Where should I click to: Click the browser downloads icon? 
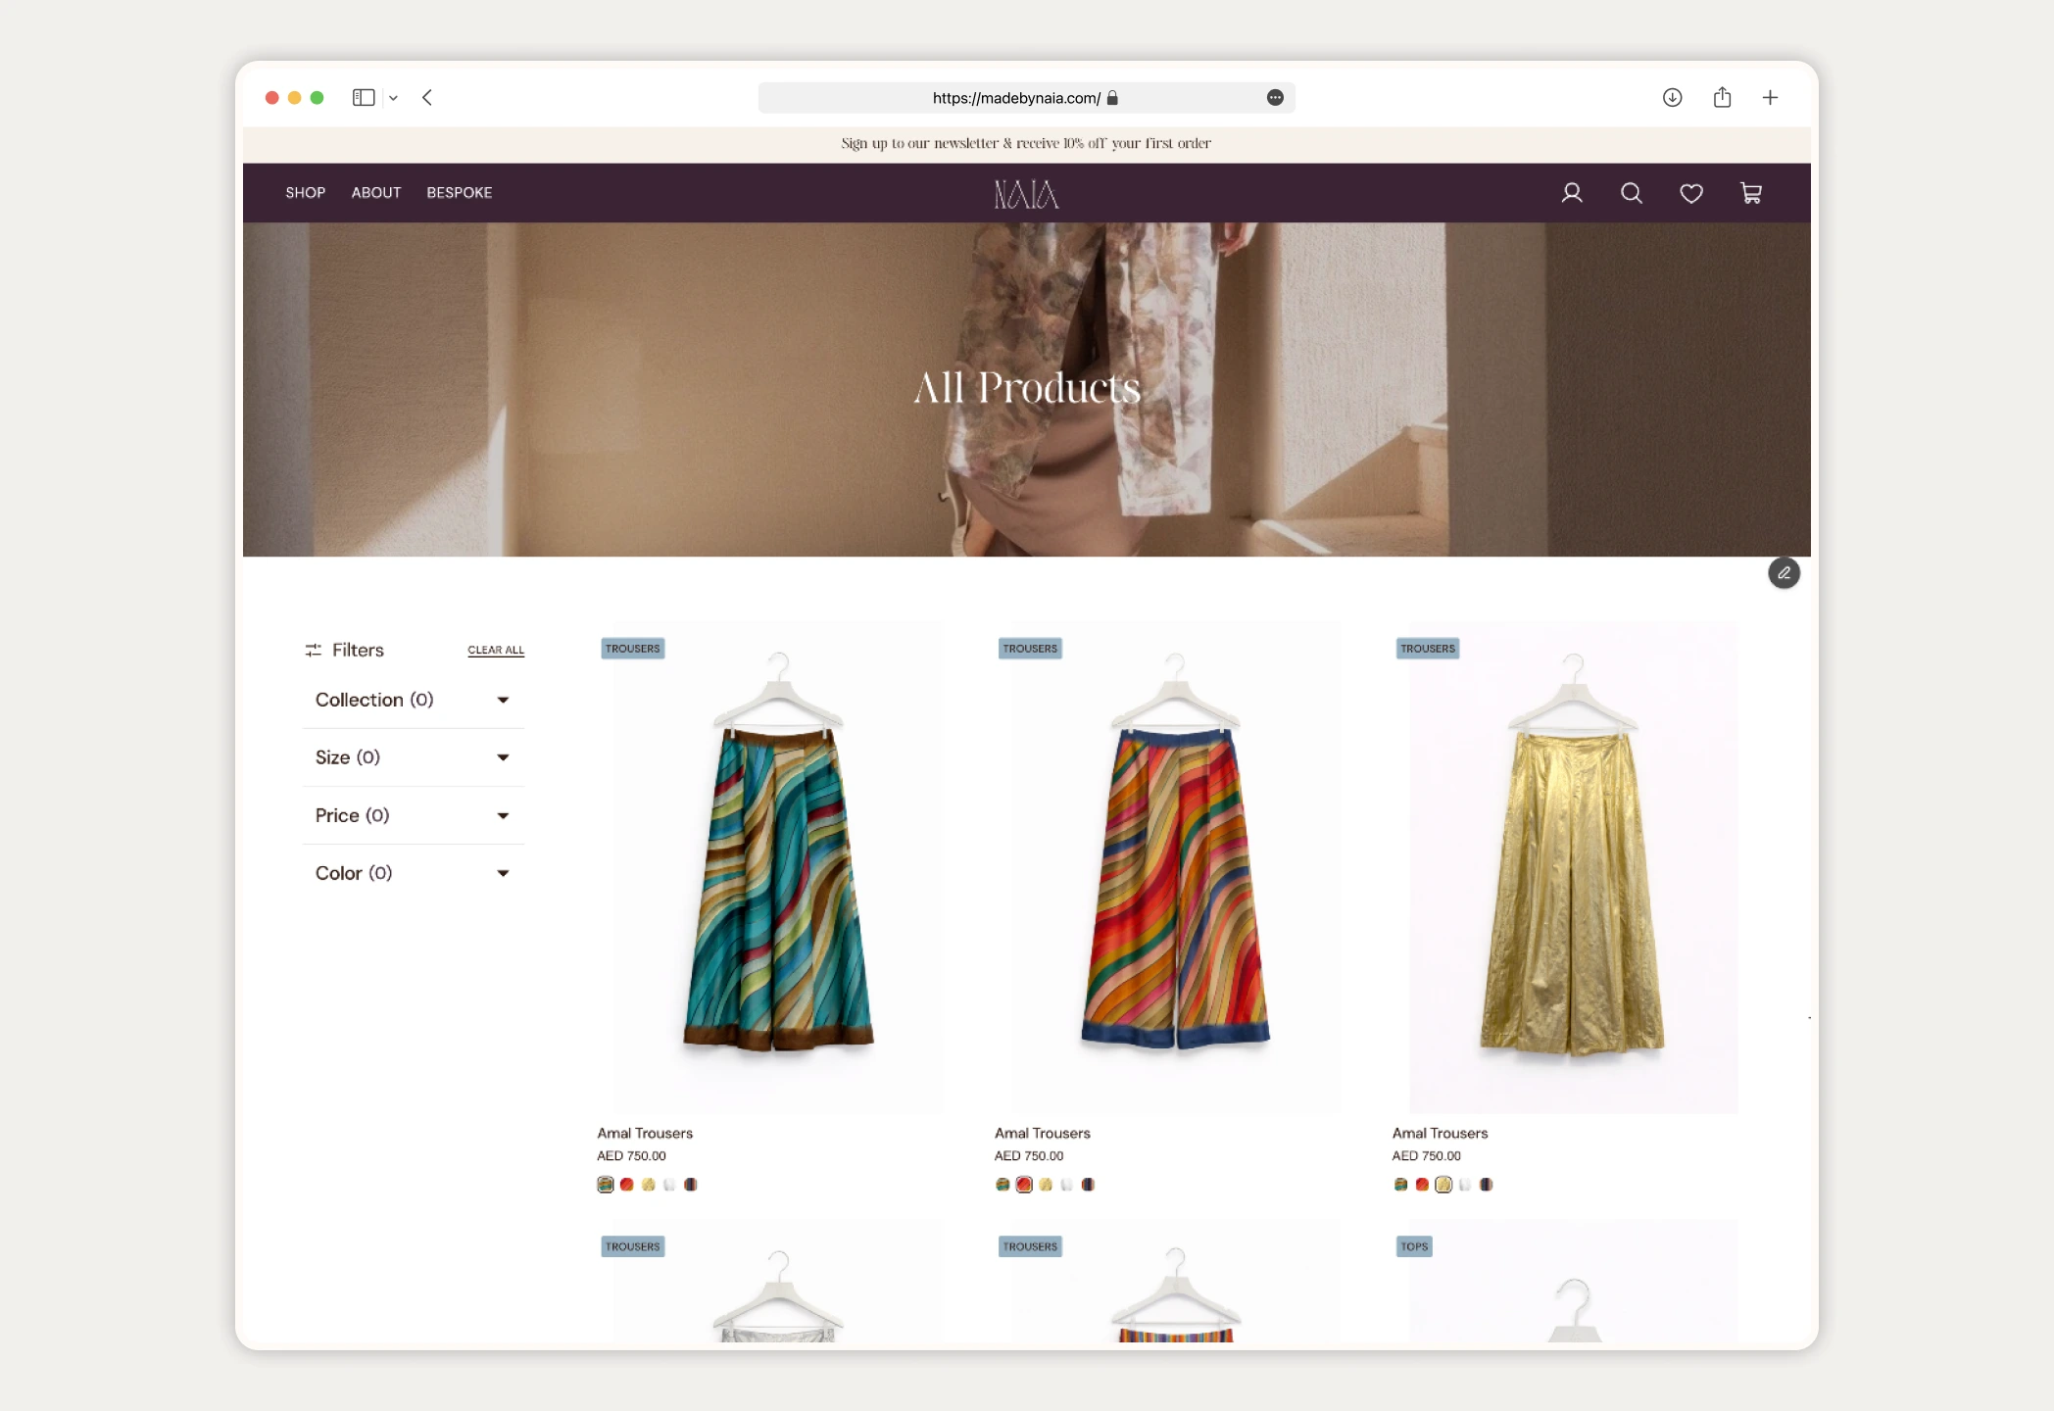(1673, 97)
